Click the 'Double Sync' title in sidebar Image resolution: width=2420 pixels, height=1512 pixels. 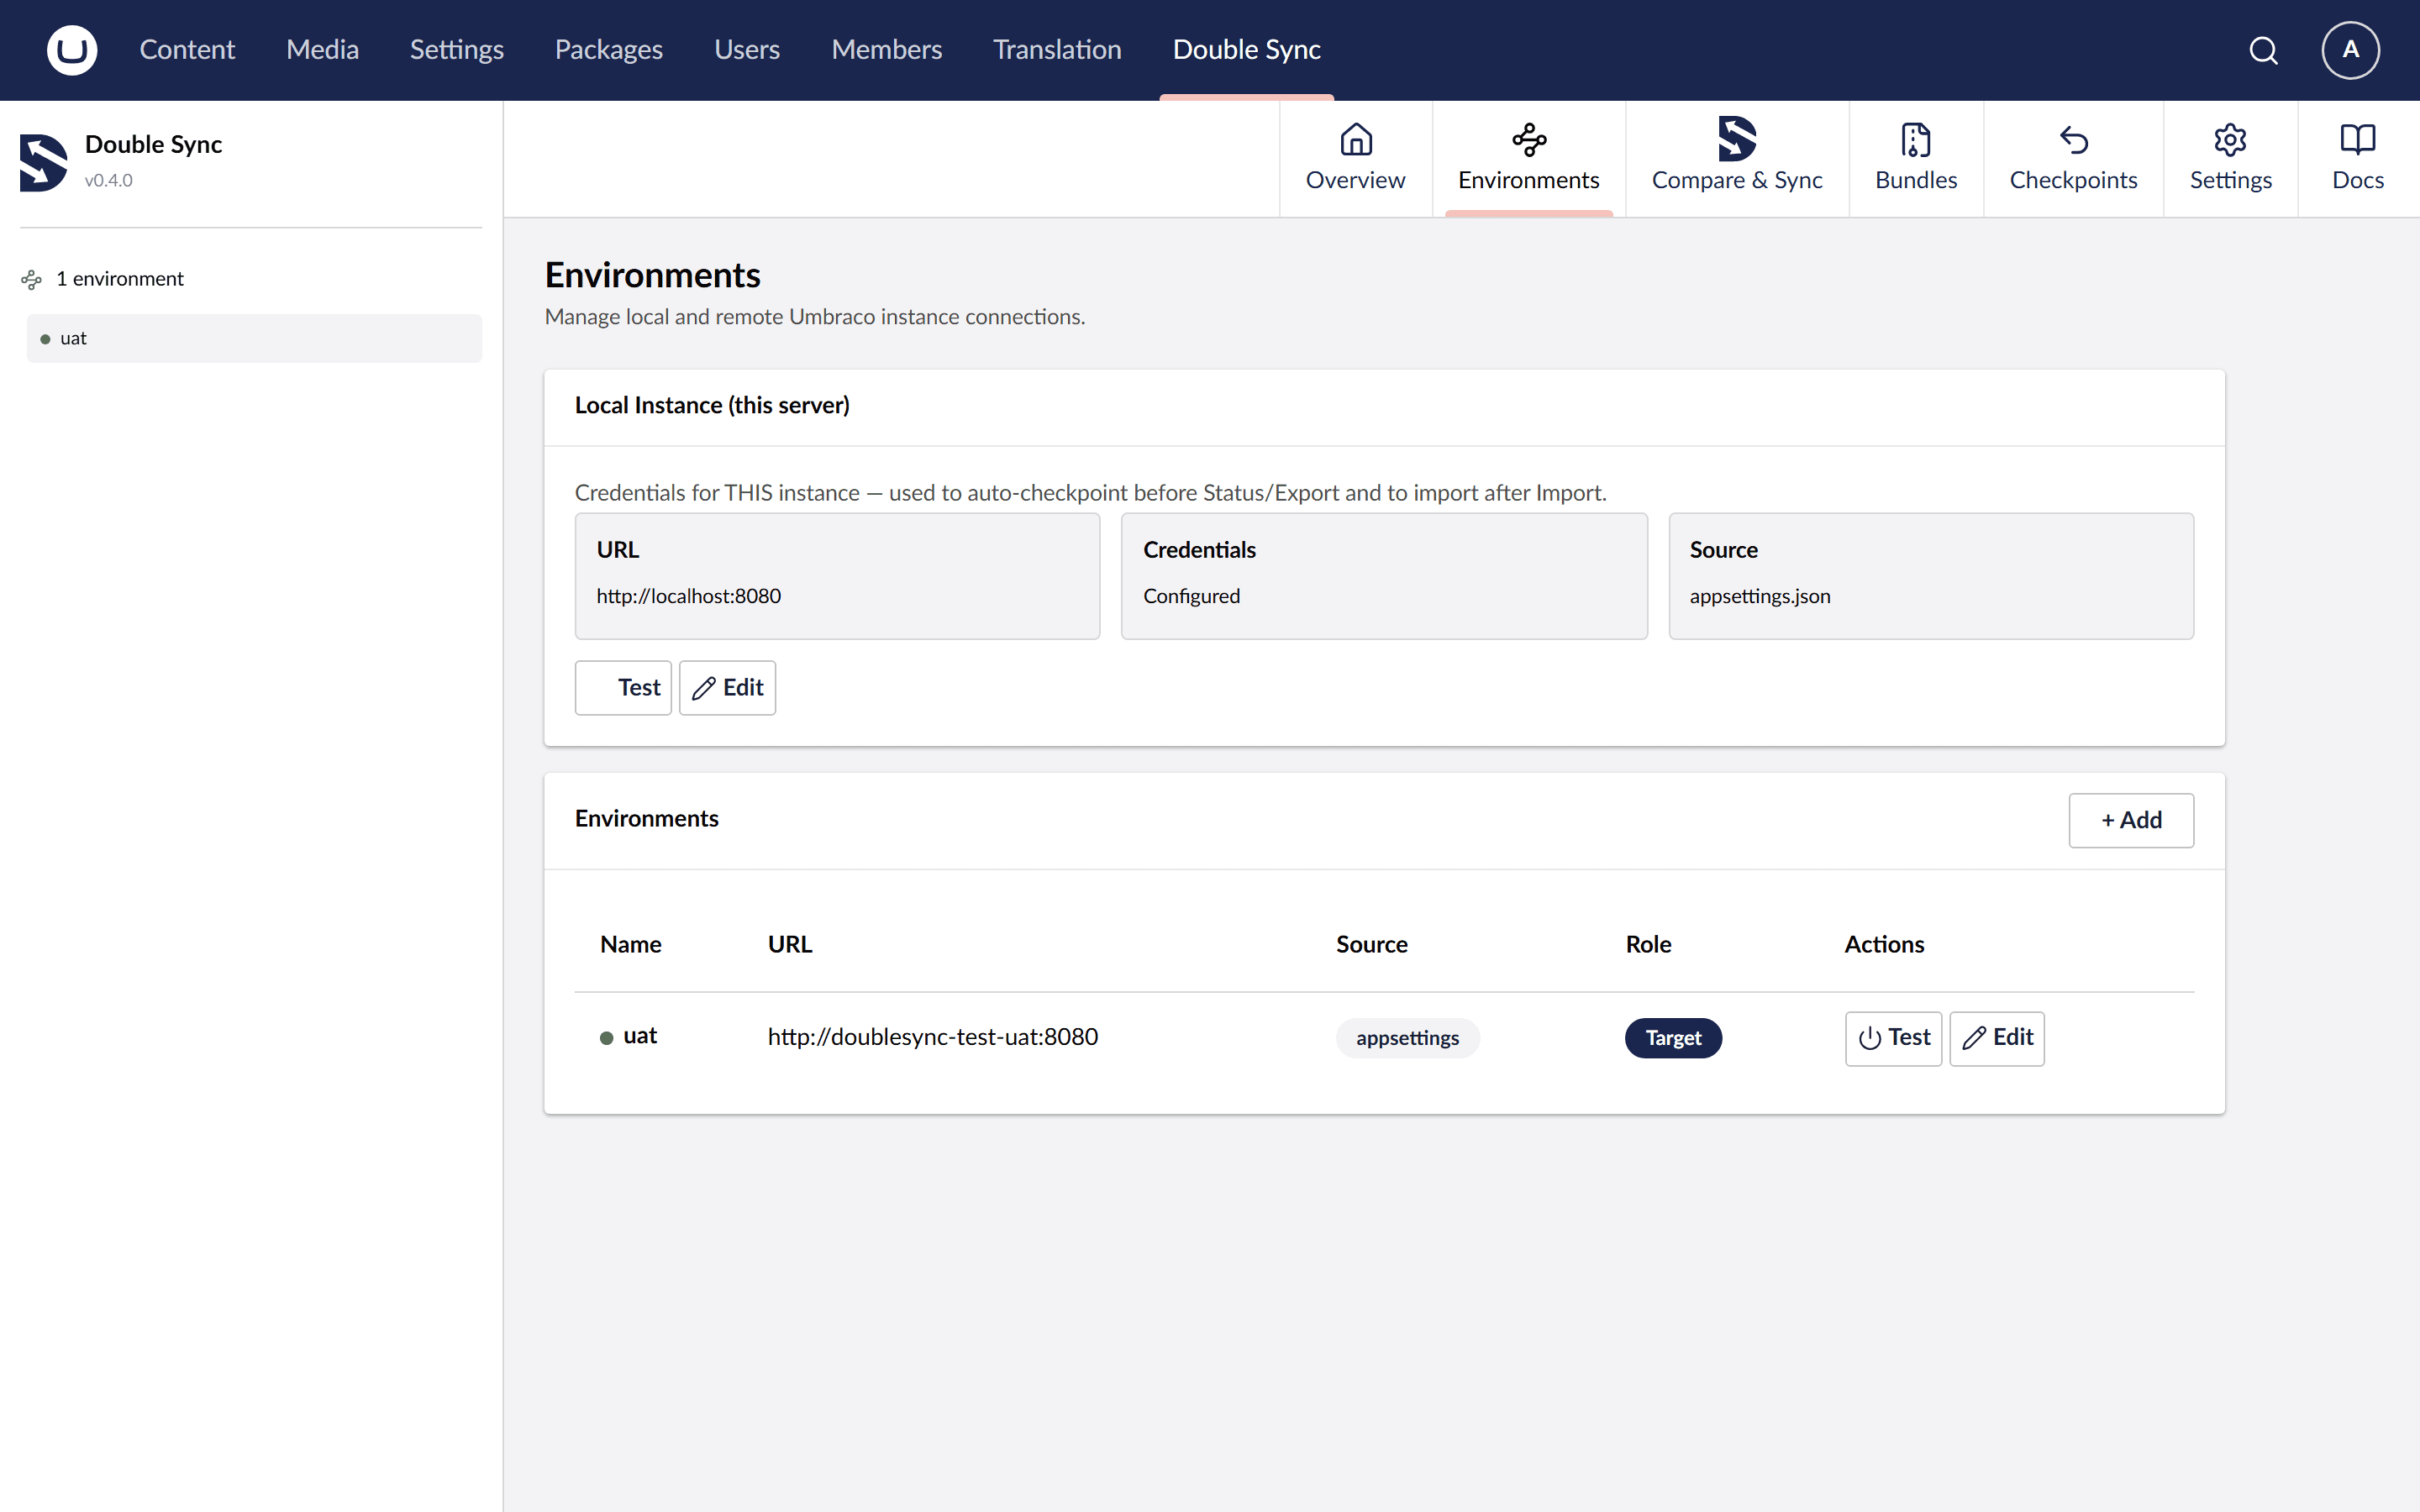tap(153, 145)
